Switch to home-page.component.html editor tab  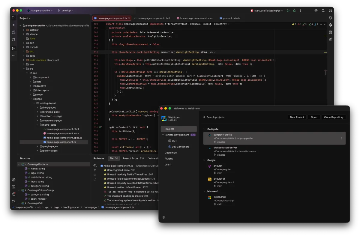[x=152, y=18]
